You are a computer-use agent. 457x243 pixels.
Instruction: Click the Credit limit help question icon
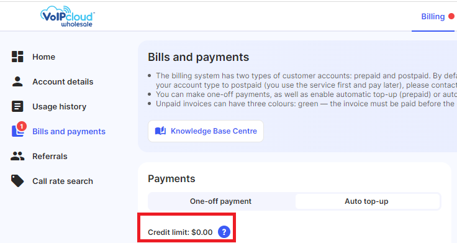(224, 232)
